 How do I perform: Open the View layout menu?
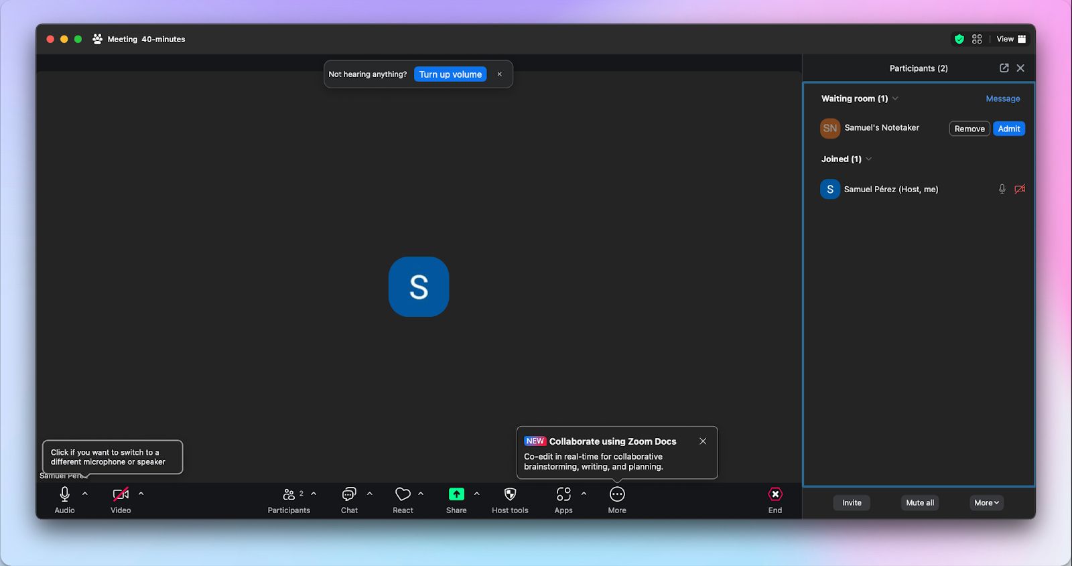(1011, 39)
